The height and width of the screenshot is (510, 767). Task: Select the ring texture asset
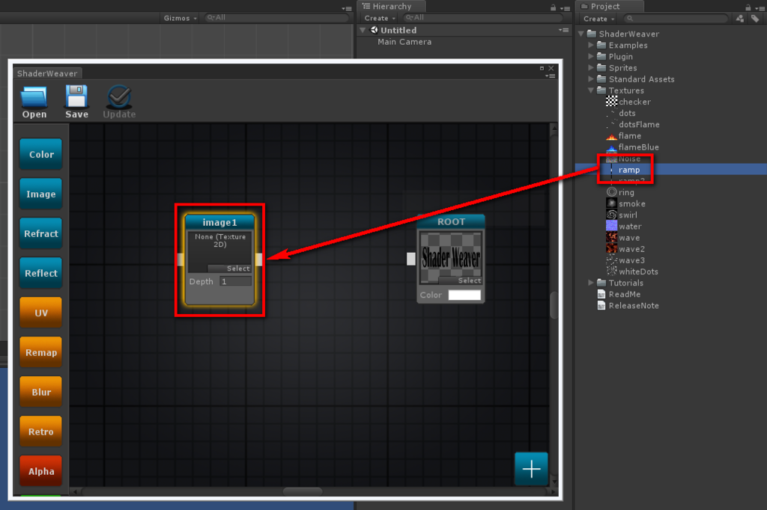point(620,192)
